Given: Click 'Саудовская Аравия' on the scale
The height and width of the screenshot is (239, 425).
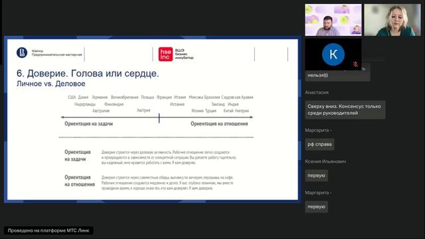Looking at the screenshot, I should click(x=237, y=98).
